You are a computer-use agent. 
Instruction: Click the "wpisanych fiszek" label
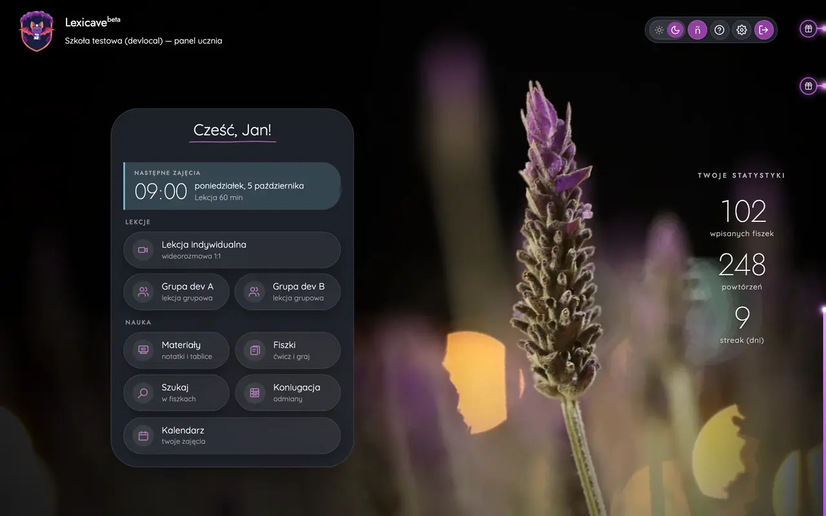click(x=742, y=233)
